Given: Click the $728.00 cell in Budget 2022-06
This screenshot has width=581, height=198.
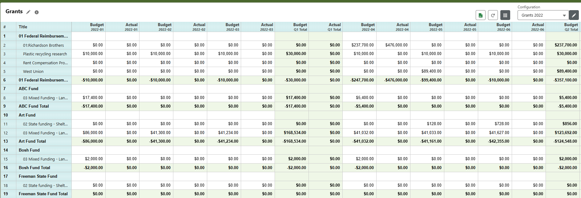Looking at the screenshot, I should pyautogui.click(x=495, y=124).
